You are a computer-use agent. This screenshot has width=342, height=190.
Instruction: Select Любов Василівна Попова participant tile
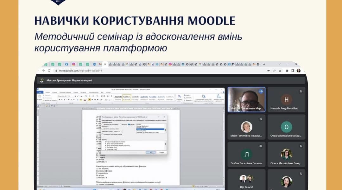246,155
